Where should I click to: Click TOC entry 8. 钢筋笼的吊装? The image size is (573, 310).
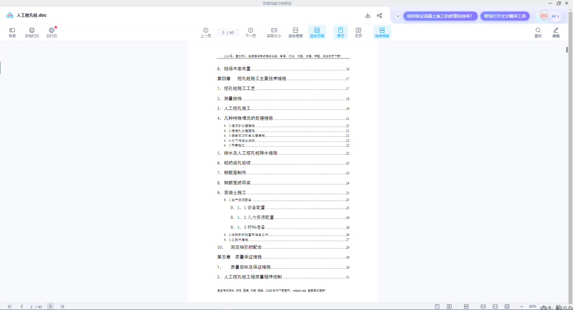(283, 182)
